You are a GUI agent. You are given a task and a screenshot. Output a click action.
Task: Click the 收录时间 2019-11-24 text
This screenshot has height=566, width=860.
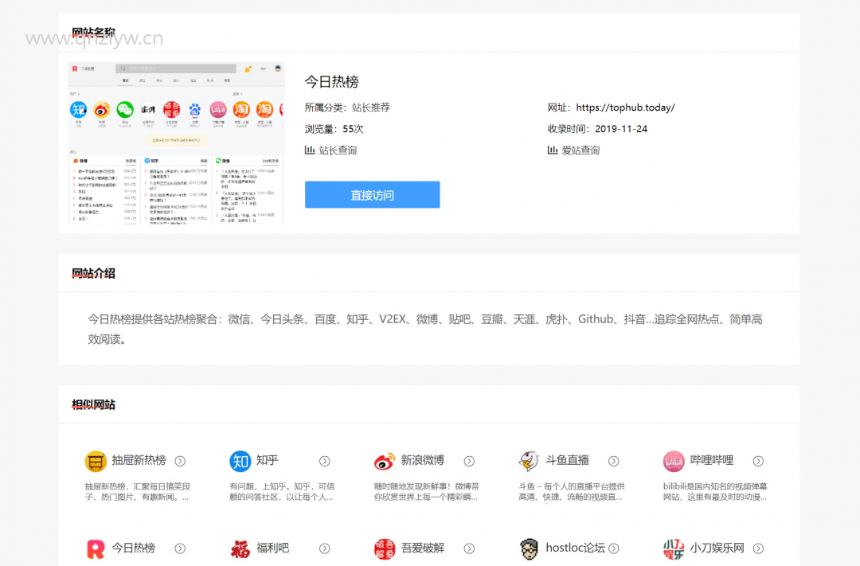pyautogui.click(x=597, y=129)
